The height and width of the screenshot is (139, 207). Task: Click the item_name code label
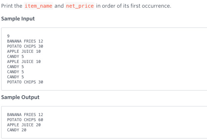point(38,6)
